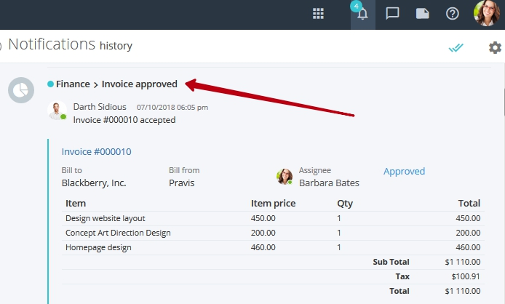Click the Approved status link

[404, 172]
